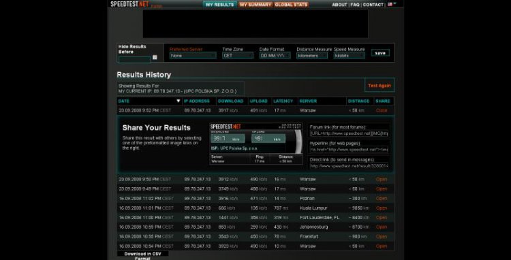
Task: Click the save settings button
Action: 380,53
